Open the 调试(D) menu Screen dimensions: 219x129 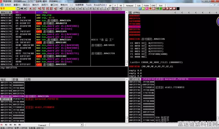(x=26, y=5)
